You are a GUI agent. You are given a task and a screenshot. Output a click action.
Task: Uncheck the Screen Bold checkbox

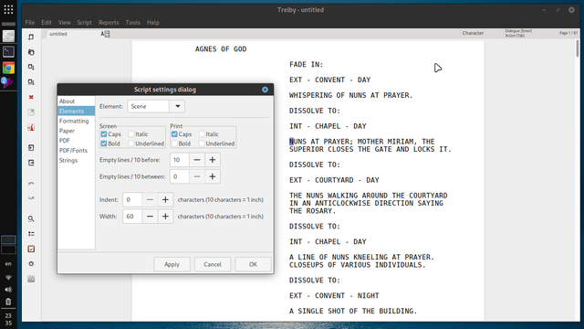pyautogui.click(x=104, y=143)
